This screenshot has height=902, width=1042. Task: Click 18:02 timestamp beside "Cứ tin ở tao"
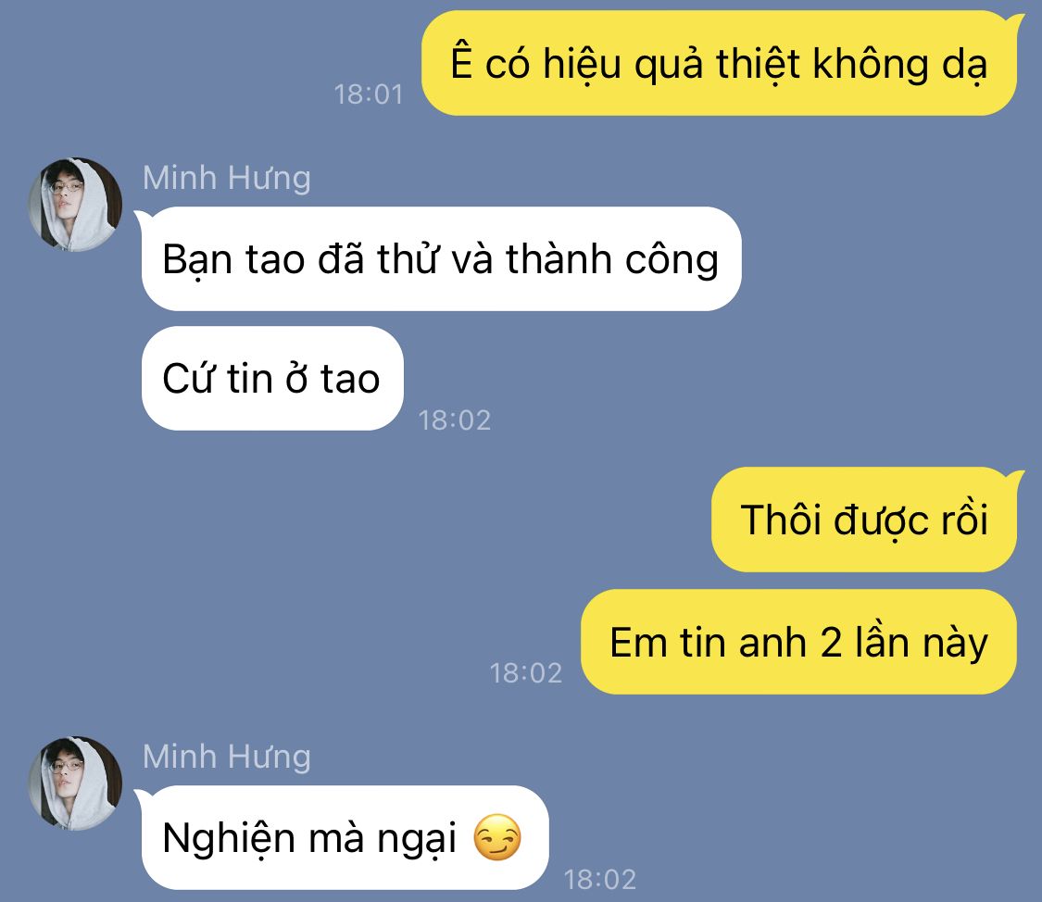pos(455,420)
